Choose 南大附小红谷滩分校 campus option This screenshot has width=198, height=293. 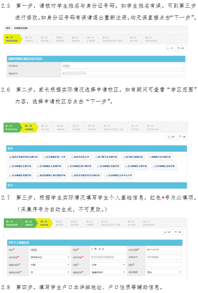tap(96, 157)
